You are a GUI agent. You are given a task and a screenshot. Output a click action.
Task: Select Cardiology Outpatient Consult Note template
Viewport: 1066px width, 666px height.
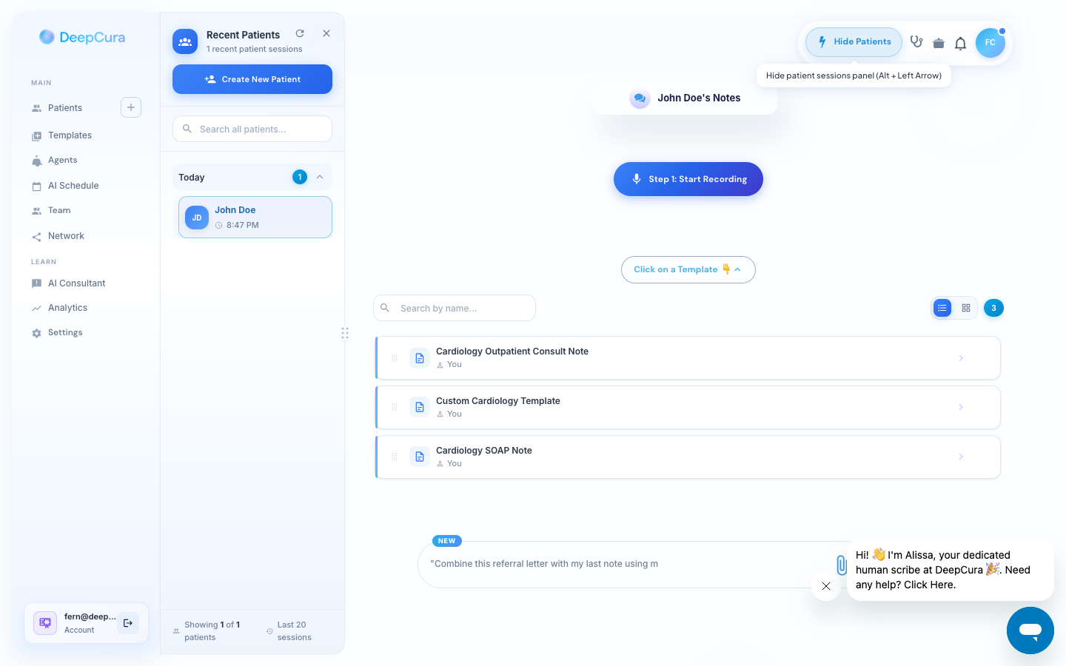688,358
